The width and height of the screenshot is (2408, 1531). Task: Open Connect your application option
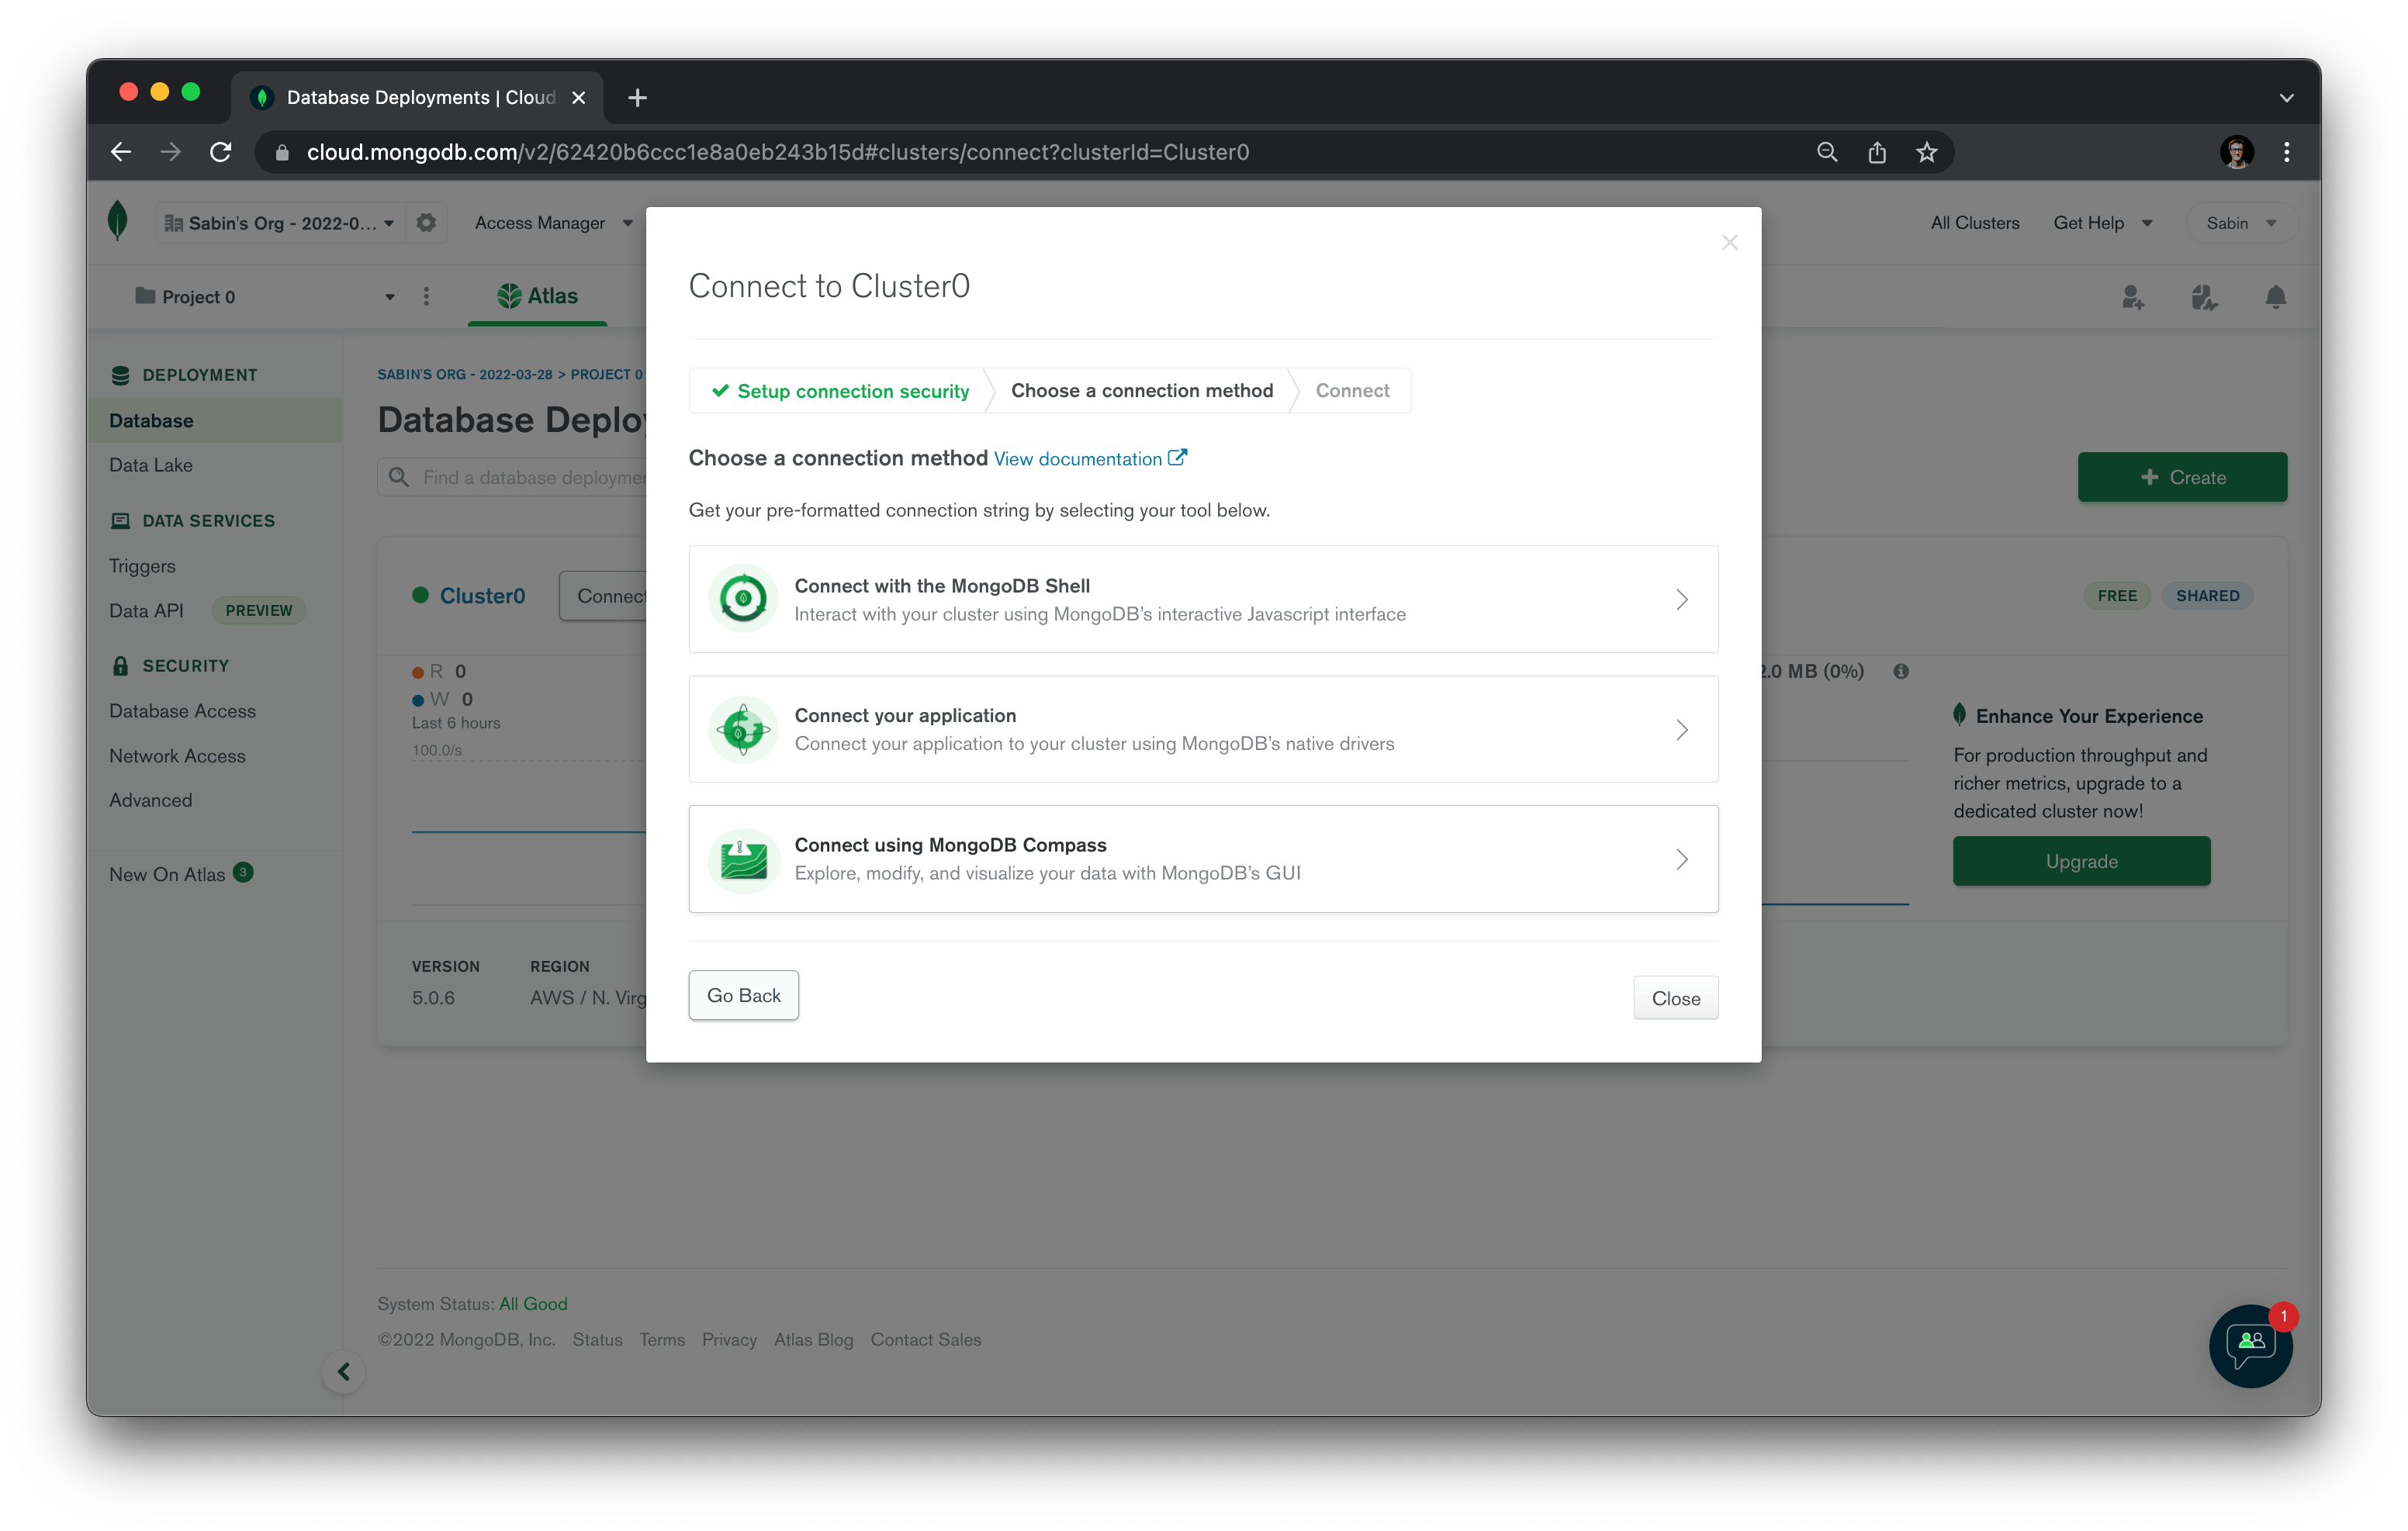pyautogui.click(x=1203, y=729)
